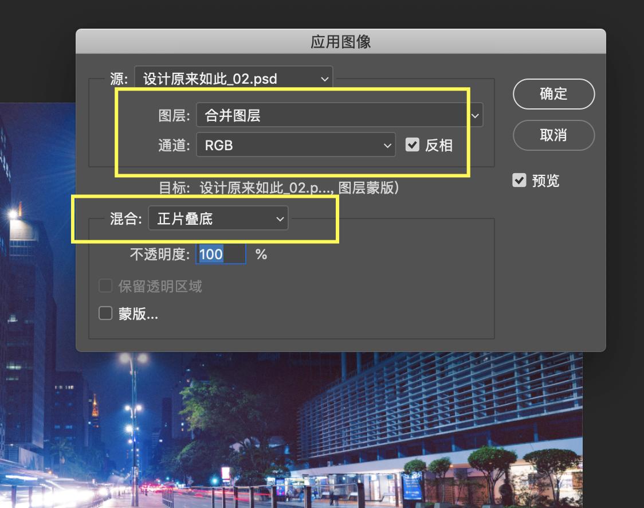This screenshot has height=508, width=644.
Task: Click the chevron on the source file dropdown
Action: 325,78
